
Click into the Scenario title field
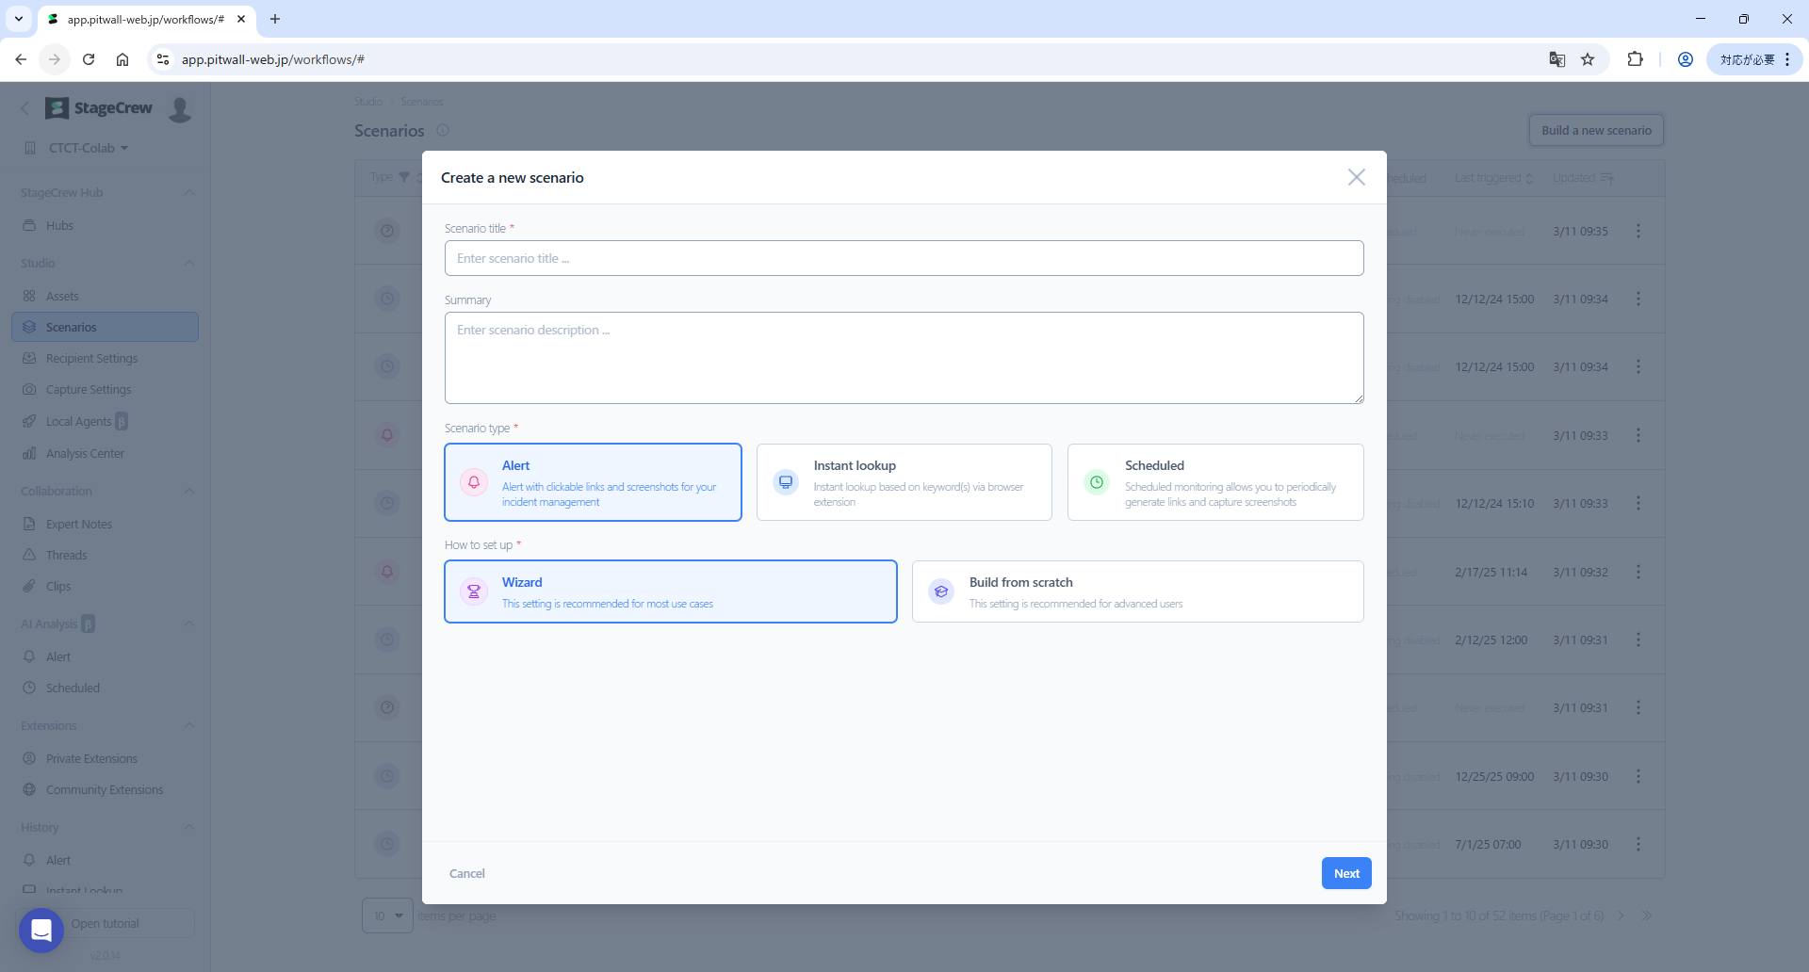[904, 258]
